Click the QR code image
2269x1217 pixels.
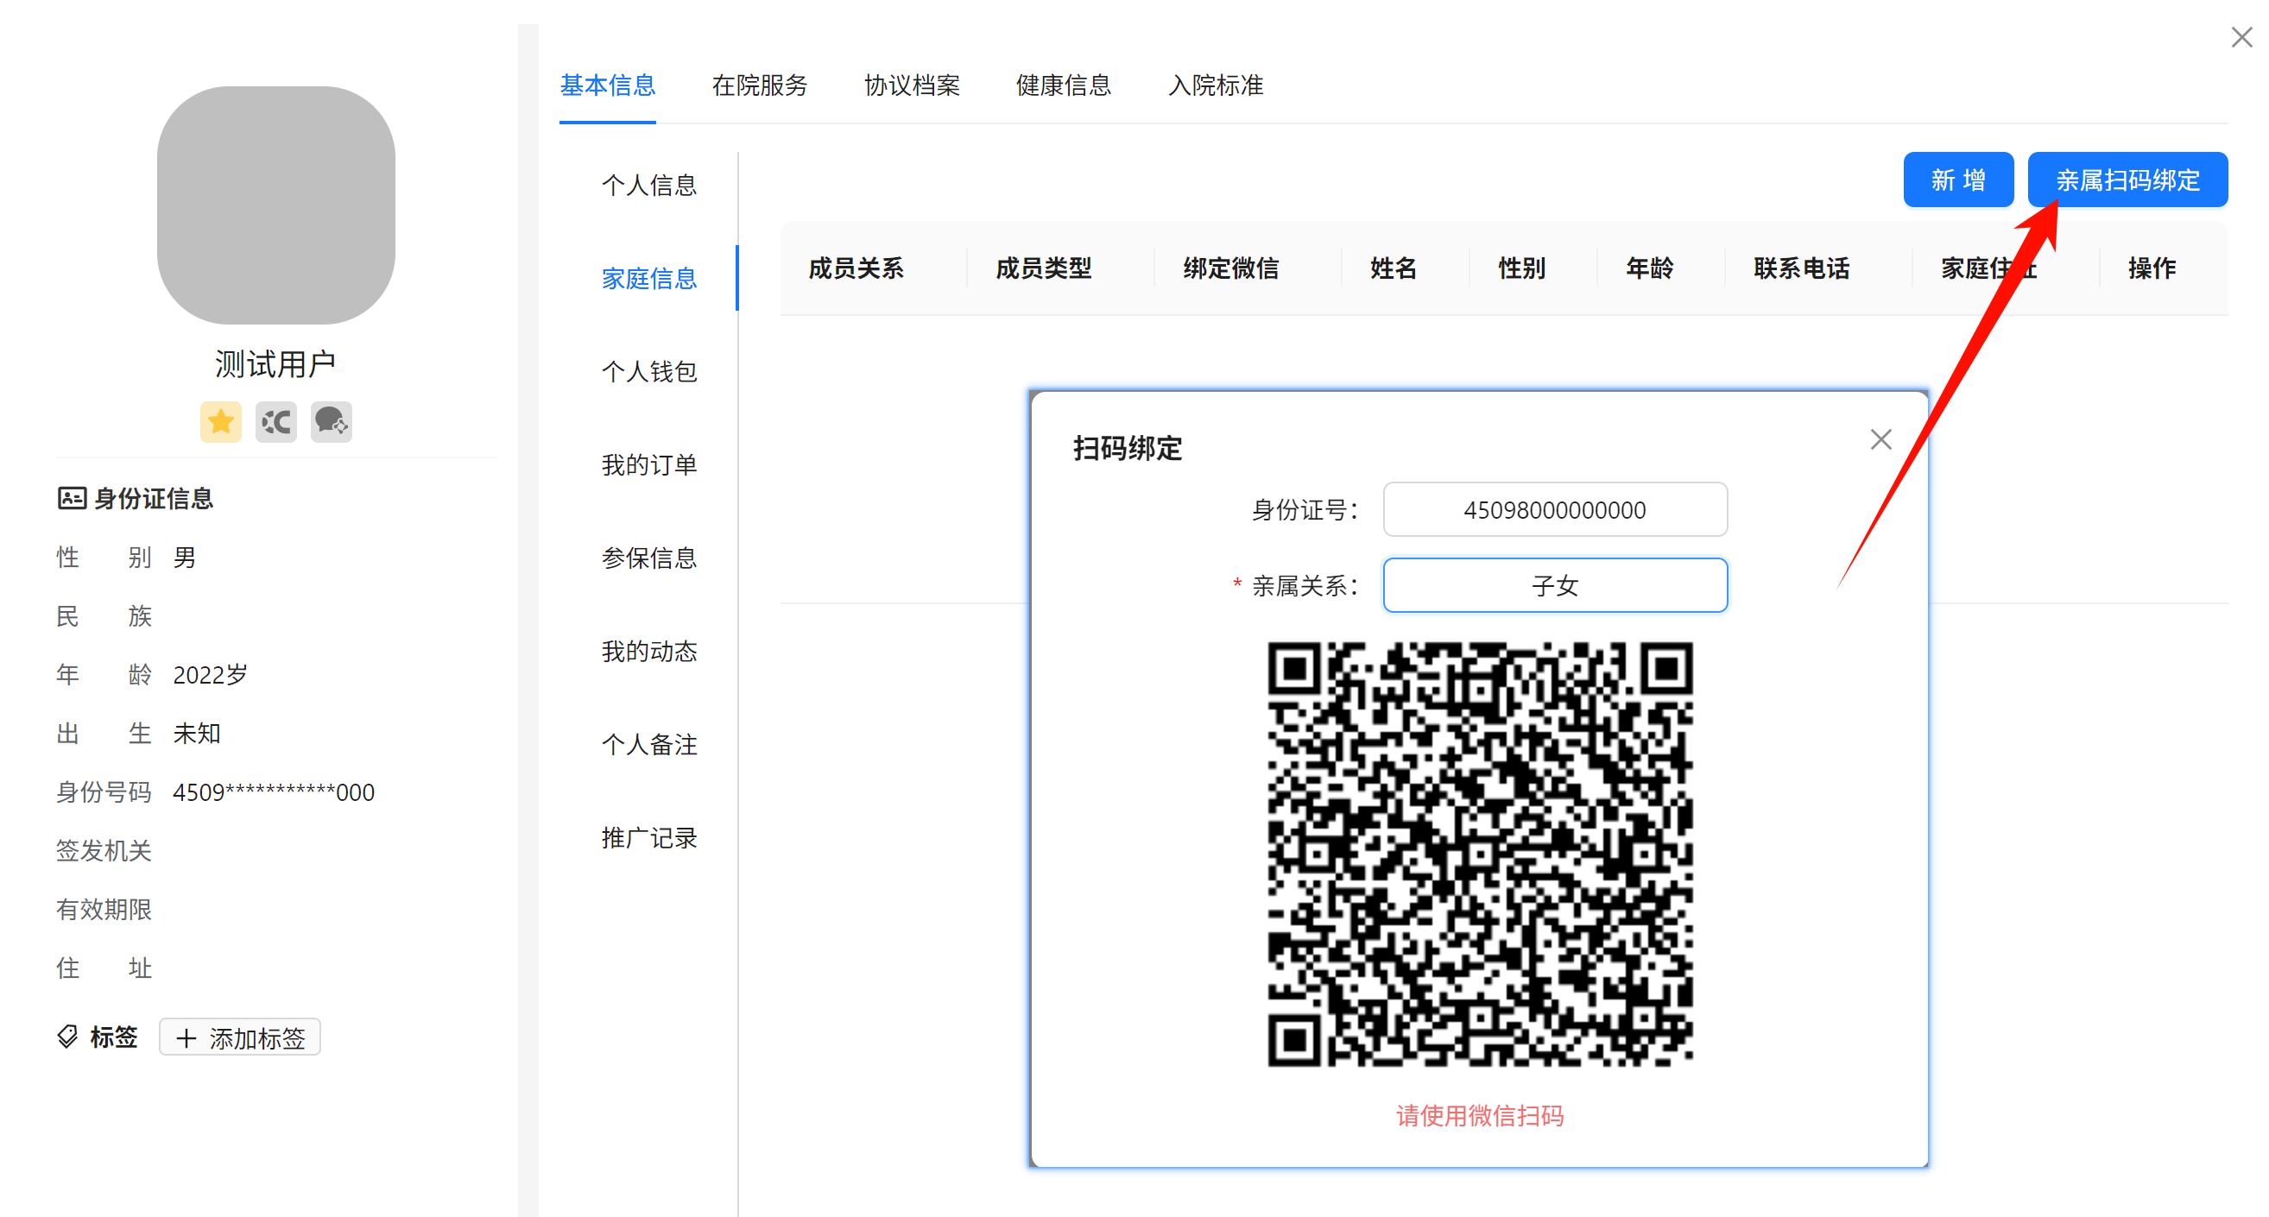point(1480,854)
